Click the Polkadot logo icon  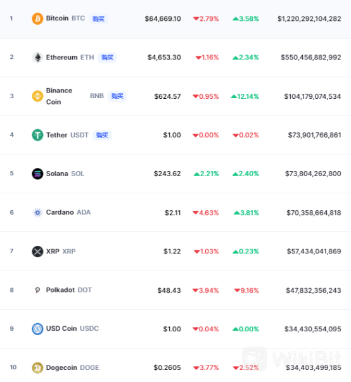(x=37, y=290)
